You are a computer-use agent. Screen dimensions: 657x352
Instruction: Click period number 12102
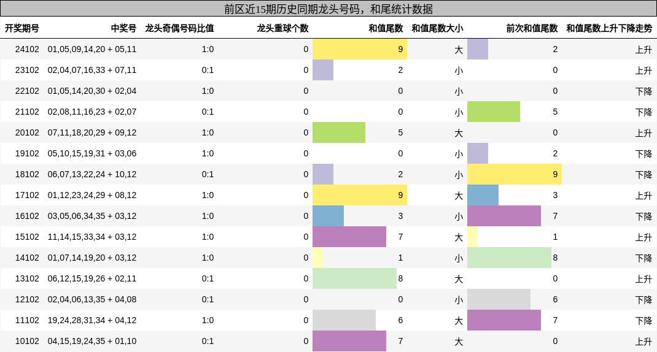click(27, 299)
